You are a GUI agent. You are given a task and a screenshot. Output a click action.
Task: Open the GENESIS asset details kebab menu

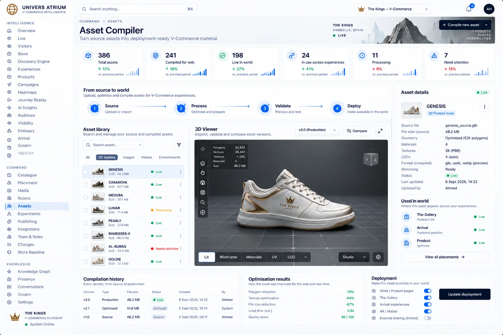tap(484, 107)
